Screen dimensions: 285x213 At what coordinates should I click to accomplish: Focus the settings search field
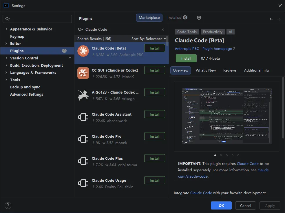pos(37,19)
